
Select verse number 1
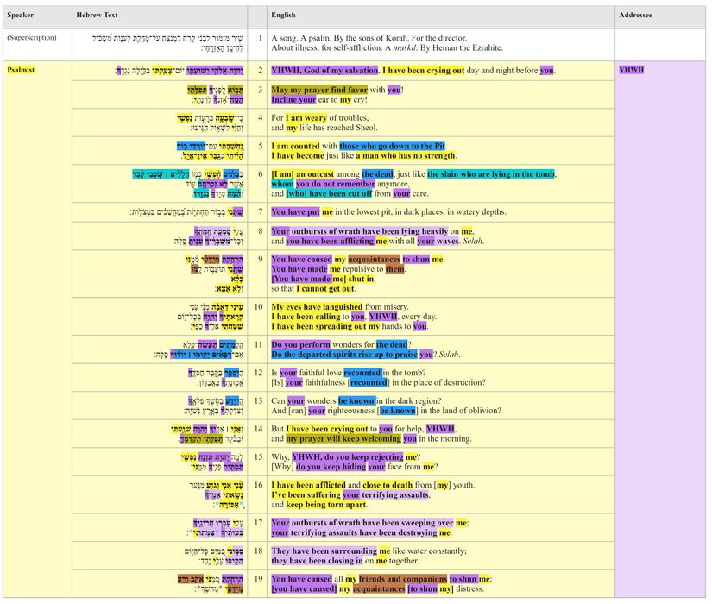[261, 39]
